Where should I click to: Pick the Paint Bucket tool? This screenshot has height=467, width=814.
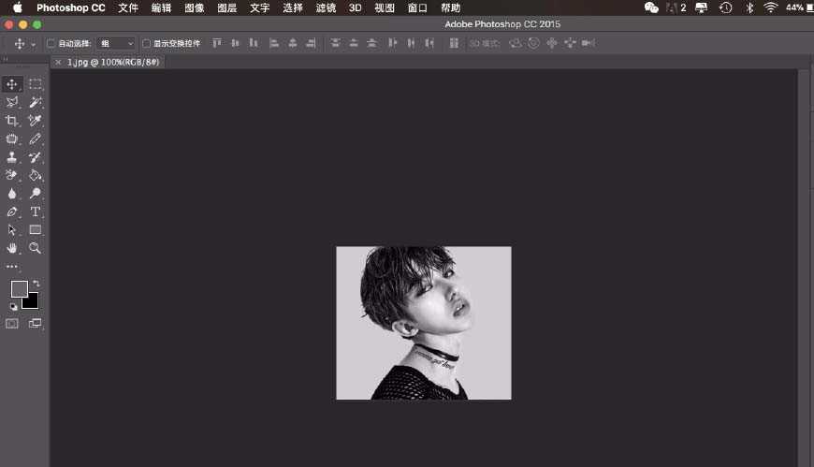tap(36, 175)
